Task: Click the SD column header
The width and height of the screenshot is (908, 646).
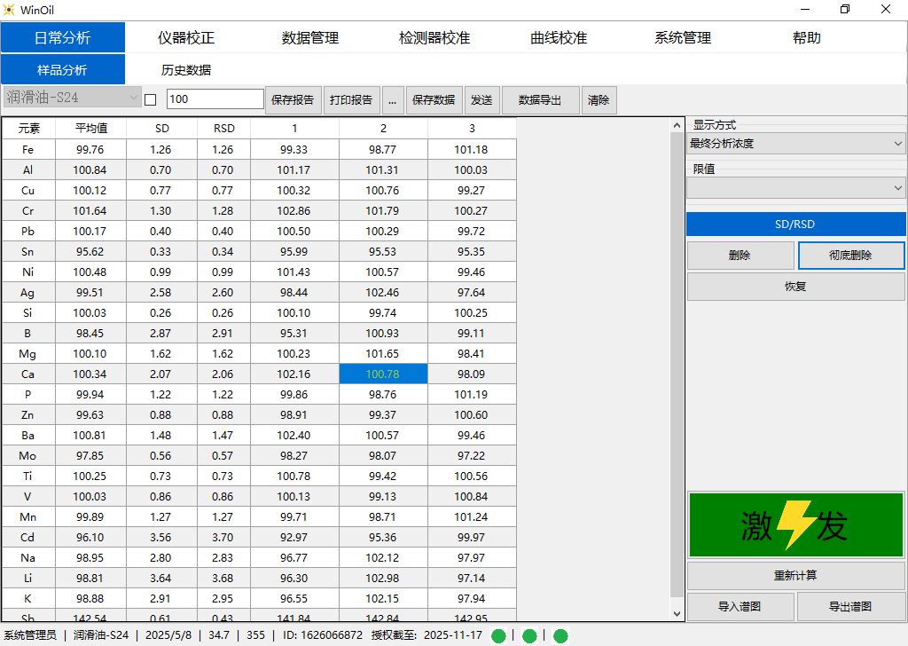Action: 161,128
